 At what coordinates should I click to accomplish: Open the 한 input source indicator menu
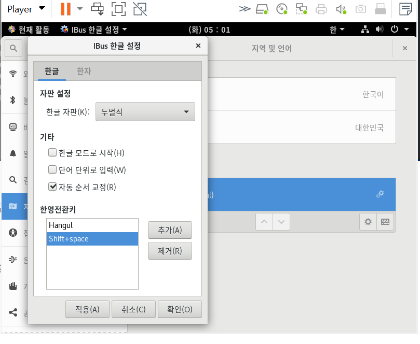pyautogui.click(x=337, y=30)
